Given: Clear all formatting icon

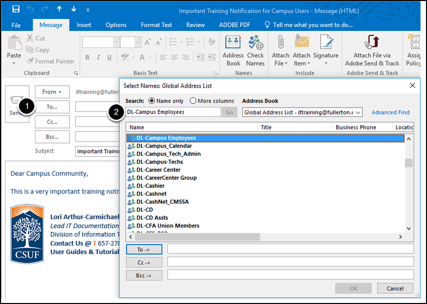Looking at the screenshot, I should [212, 42].
